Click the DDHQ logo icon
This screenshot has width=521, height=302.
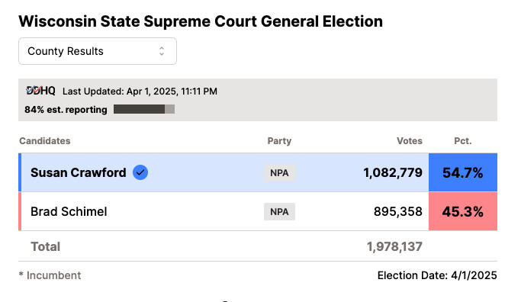pyautogui.click(x=40, y=91)
